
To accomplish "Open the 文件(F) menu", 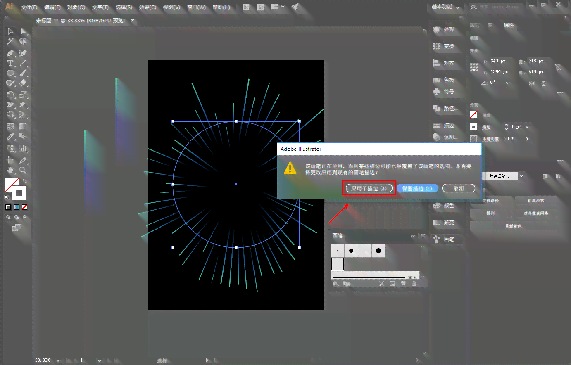I will coord(29,7).
